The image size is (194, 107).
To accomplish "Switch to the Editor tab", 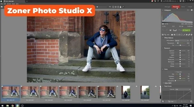I will 183,7.
